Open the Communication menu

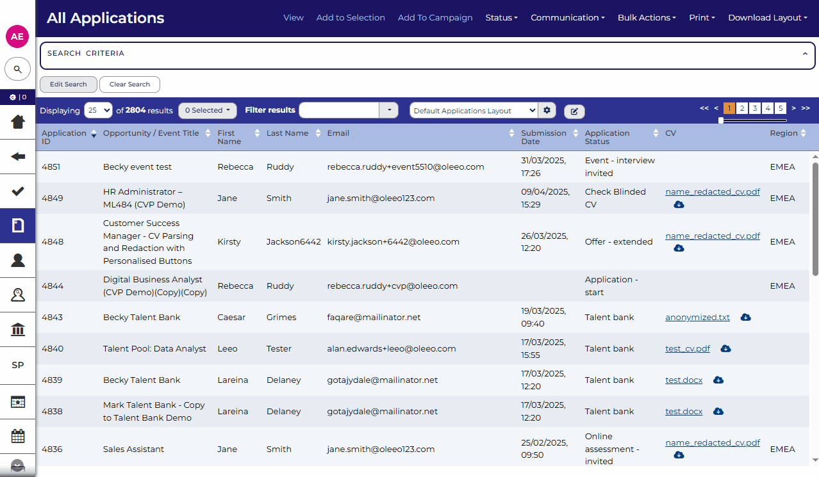coord(567,18)
